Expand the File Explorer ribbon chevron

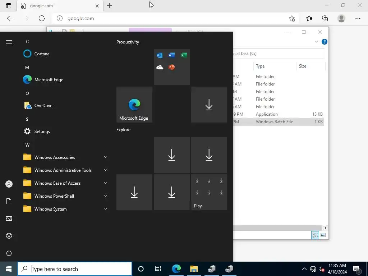tap(316, 42)
